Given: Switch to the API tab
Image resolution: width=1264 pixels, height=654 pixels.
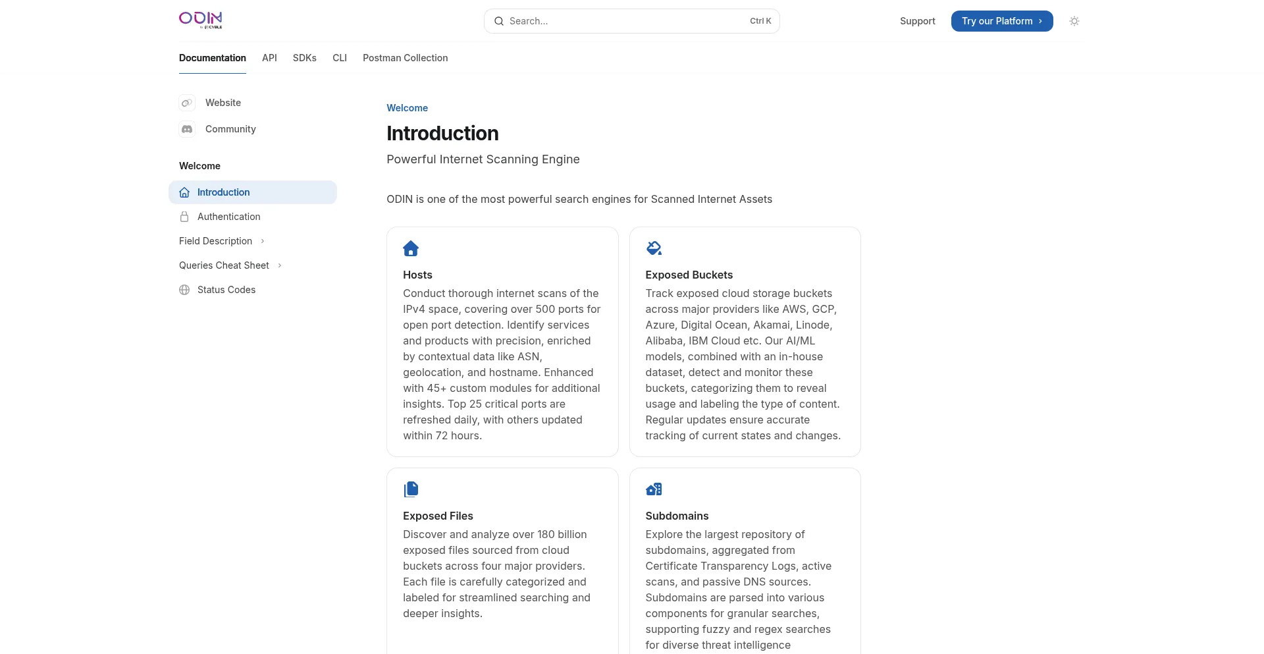Looking at the screenshot, I should pos(269,58).
